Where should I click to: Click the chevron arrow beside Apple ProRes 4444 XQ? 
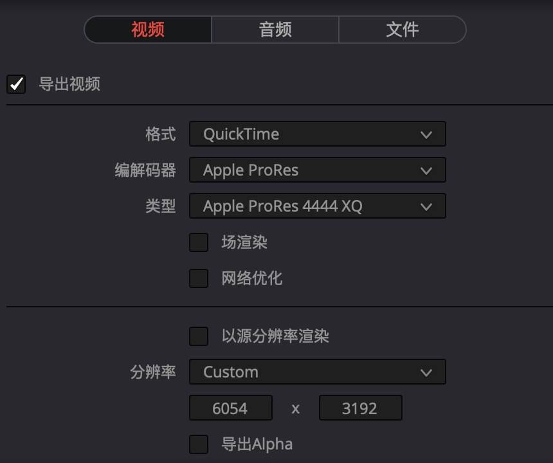click(x=425, y=206)
